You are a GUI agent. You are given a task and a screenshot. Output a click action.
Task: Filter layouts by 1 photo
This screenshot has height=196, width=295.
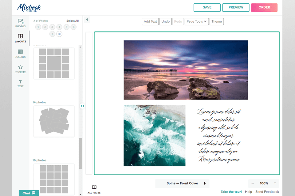tap(38, 27)
